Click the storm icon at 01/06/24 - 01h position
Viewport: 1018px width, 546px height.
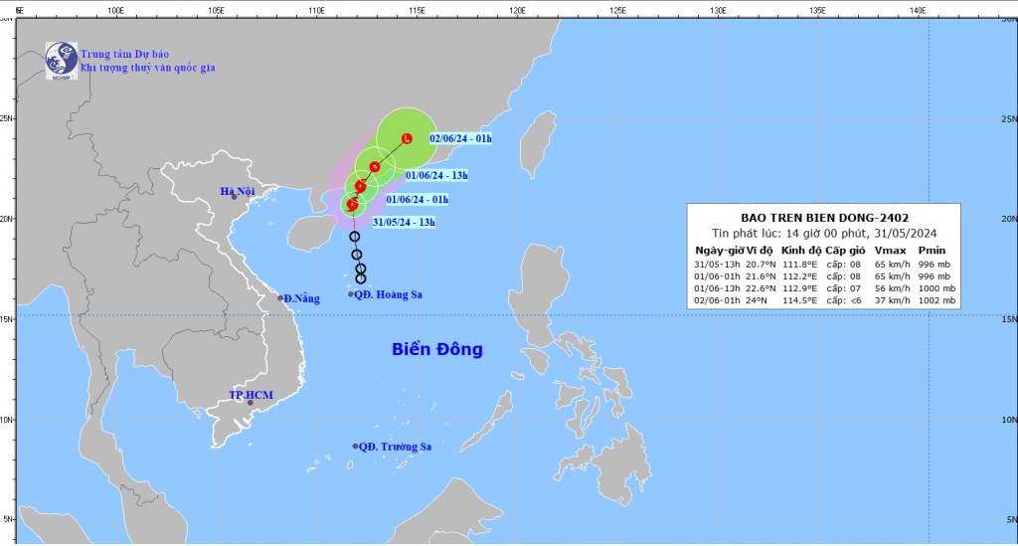coord(361,186)
